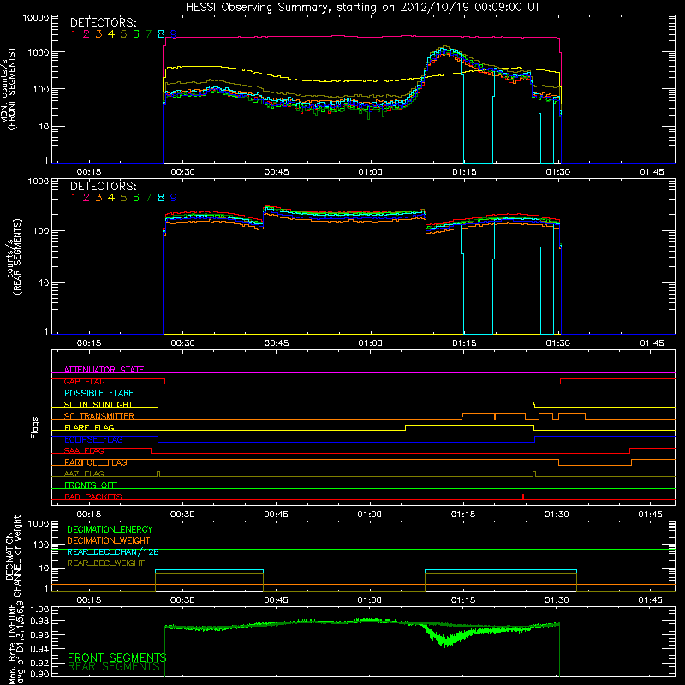Click the REAR SEGMENTS livetime legend label

(114, 667)
